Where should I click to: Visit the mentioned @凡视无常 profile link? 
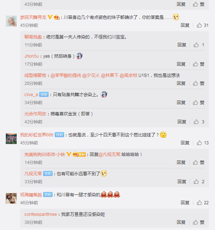click(x=109, y=155)
